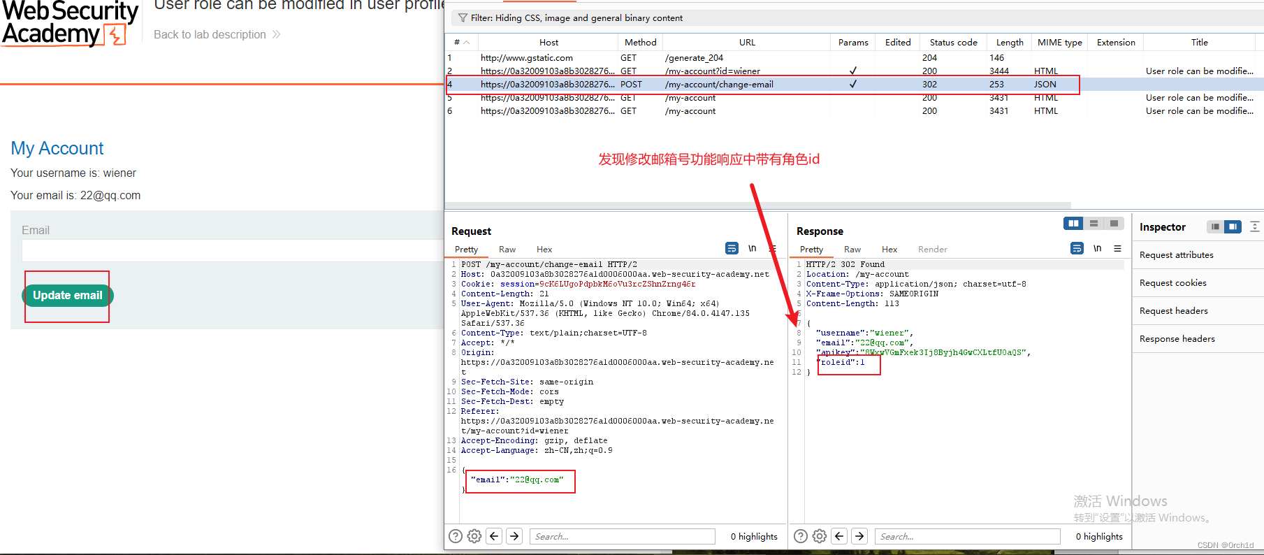1264x555 pixels.
Task: Click the Response search field
Action: tap(968, 536)
